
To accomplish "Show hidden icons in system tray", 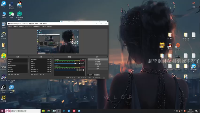I will point(174,111).
